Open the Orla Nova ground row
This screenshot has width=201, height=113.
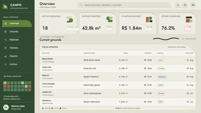[x=118, y=102]
